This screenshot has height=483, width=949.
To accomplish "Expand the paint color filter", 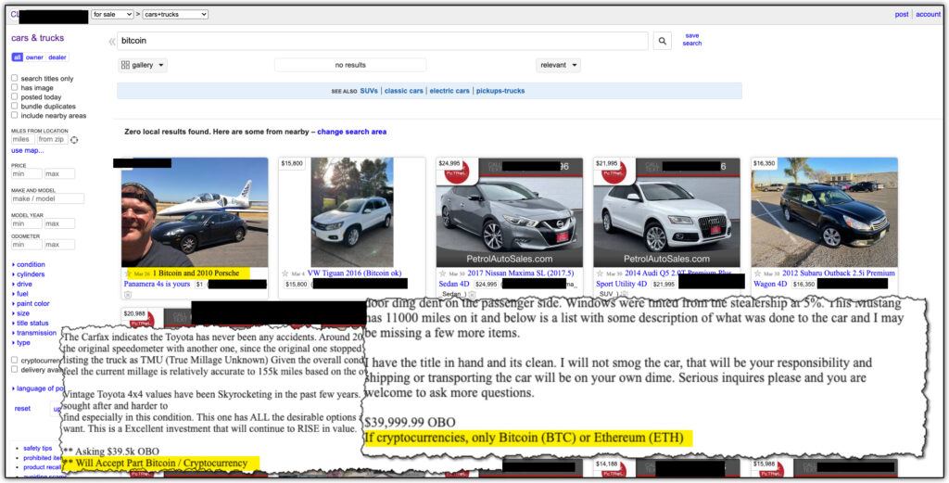I will [x=31, y=303].
